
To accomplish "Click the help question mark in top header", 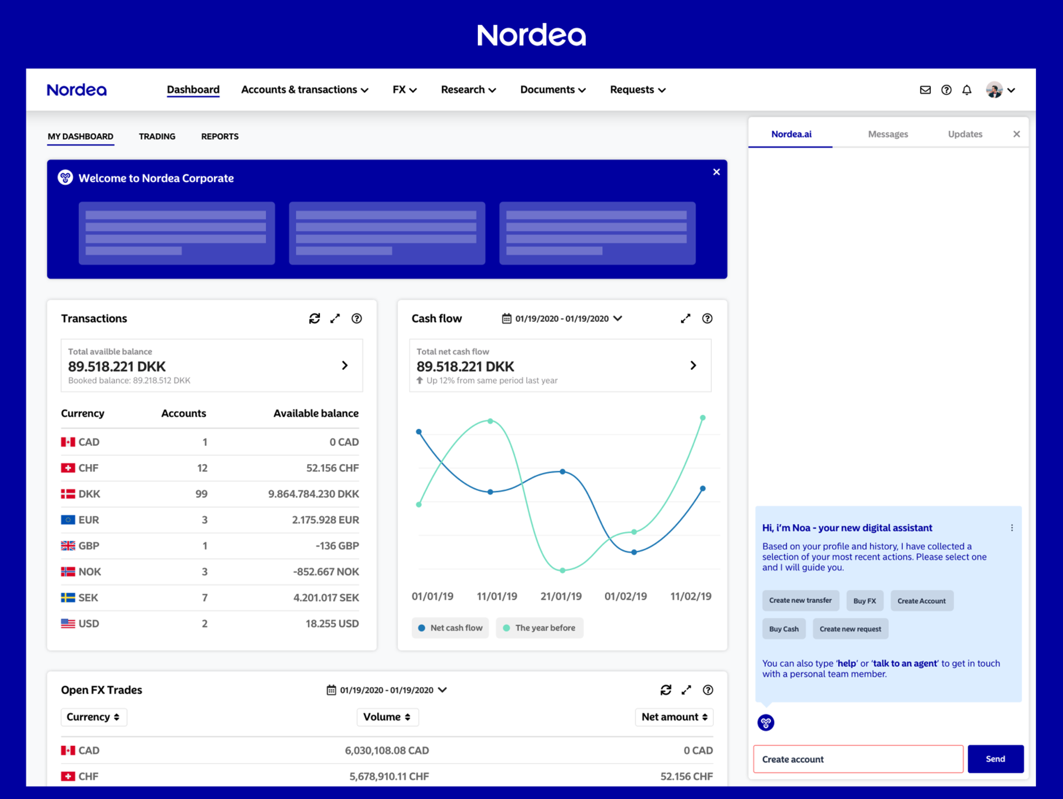I will click(946, 90).
